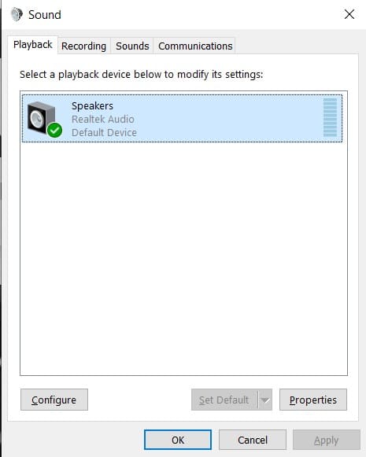Click the green default checkmark badge
The image size is (366, 457).
pos(54,130)
